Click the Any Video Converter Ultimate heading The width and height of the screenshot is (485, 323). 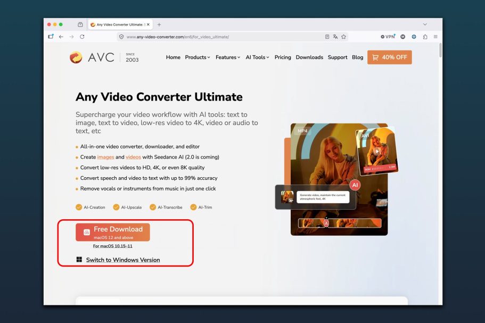pos(159,97)
